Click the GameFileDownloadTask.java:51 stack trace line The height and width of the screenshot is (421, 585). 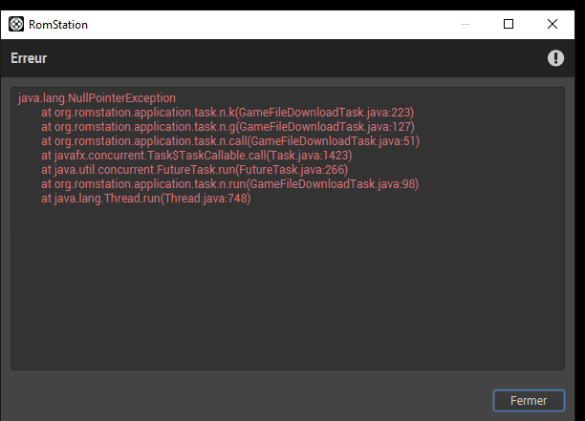(230, 141)
